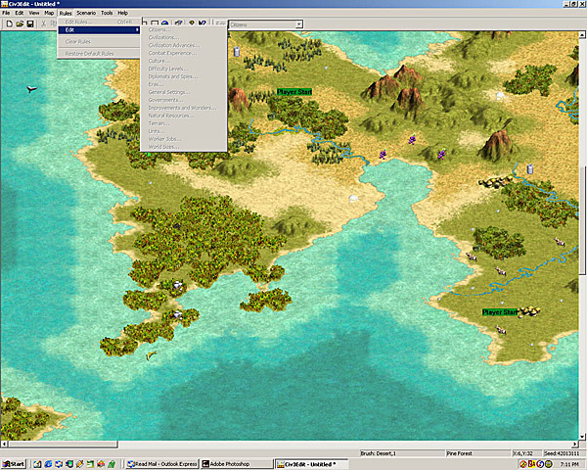This screenshot has width=587, height=470.
Task: Open the Tools menu
Action: pos(107,13)
